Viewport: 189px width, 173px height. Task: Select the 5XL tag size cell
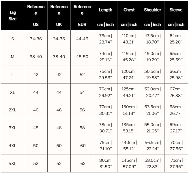12,163
